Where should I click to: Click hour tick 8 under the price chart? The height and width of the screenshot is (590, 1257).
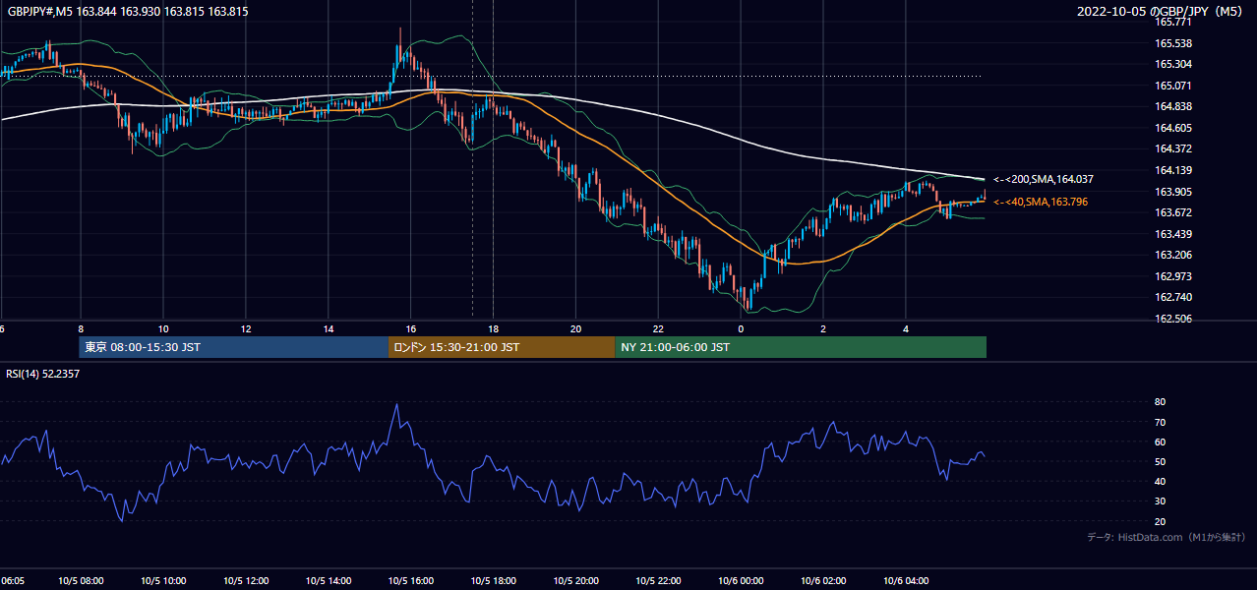[x=81, y=329]
